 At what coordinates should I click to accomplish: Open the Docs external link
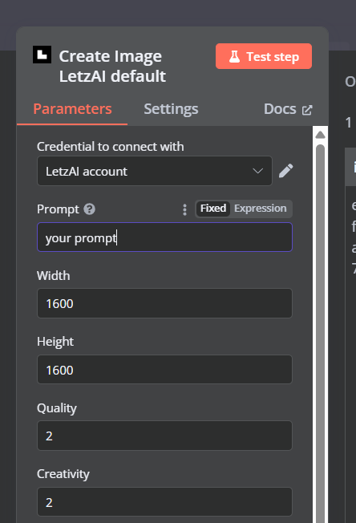[x=288, y=109]
